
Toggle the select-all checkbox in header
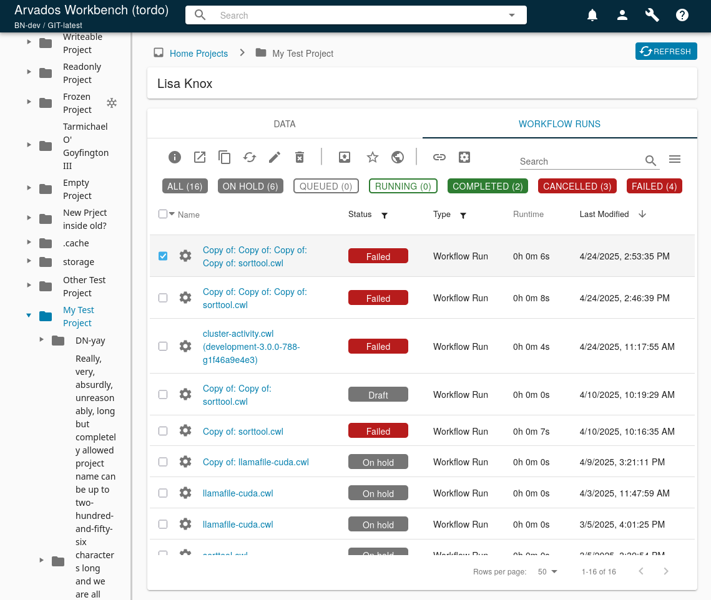[x=163, y=214]
